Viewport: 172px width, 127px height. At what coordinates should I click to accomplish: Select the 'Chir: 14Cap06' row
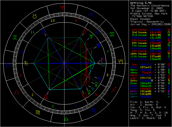tap(150, 91)
